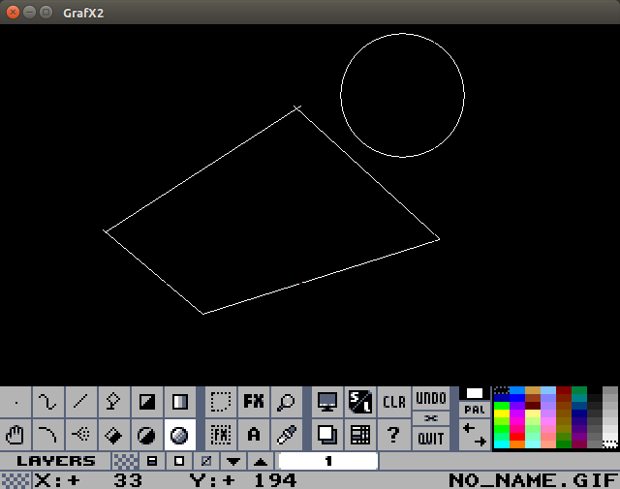Screen dimensions: 620x489
Task: Choose the flood fill bucket tool
Action: tap(113, 435)
